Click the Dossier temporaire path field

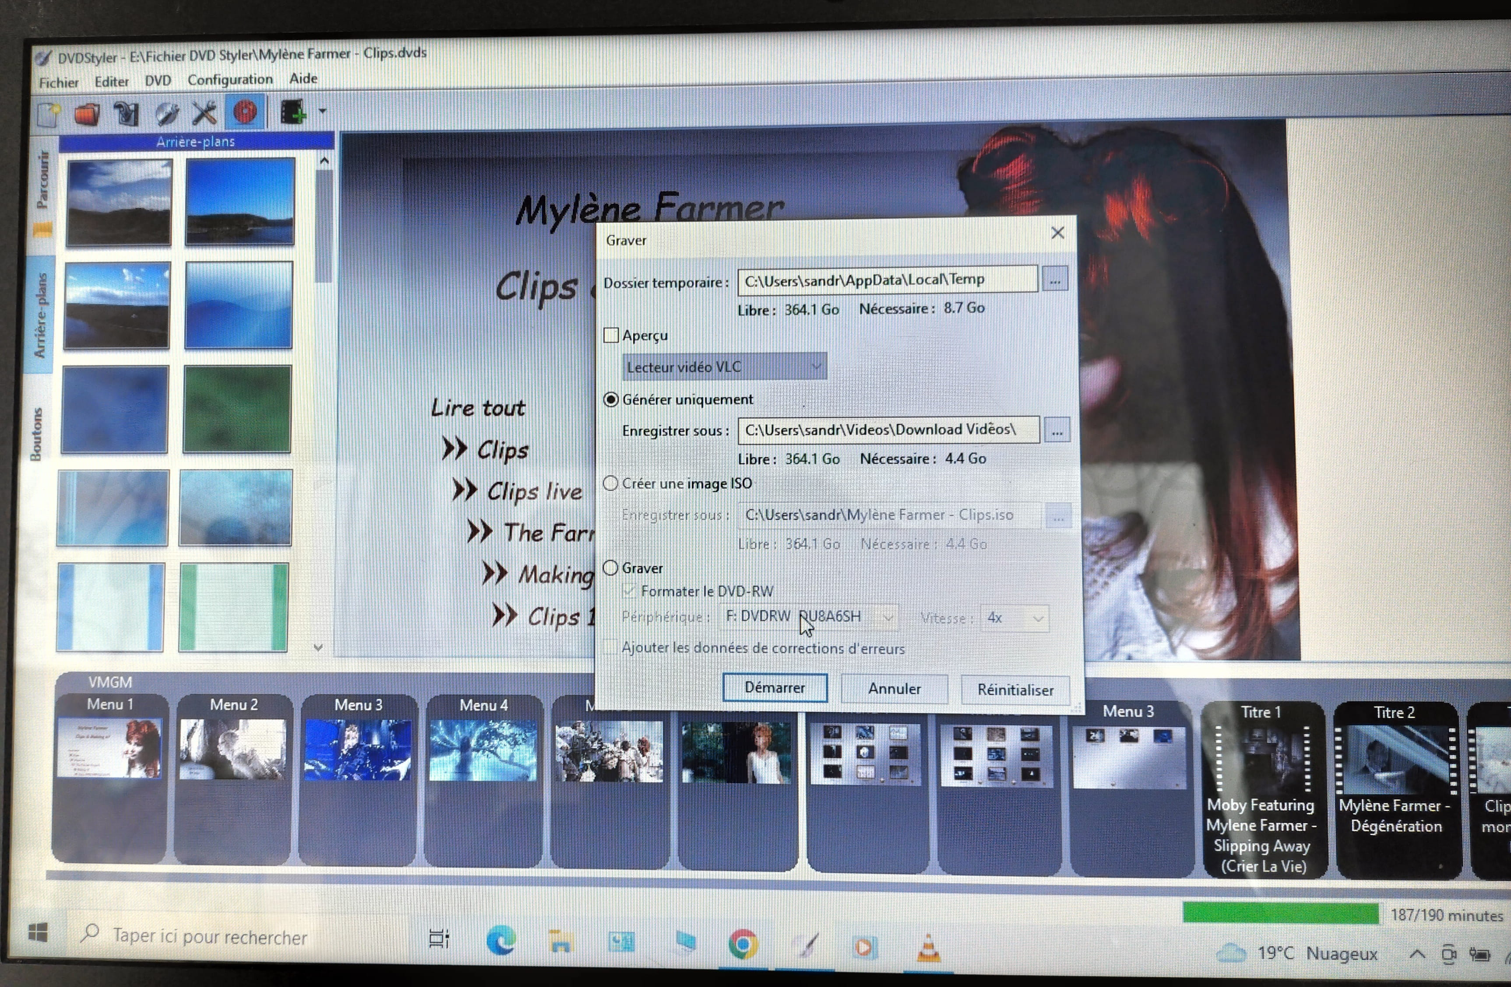point(887,280)
